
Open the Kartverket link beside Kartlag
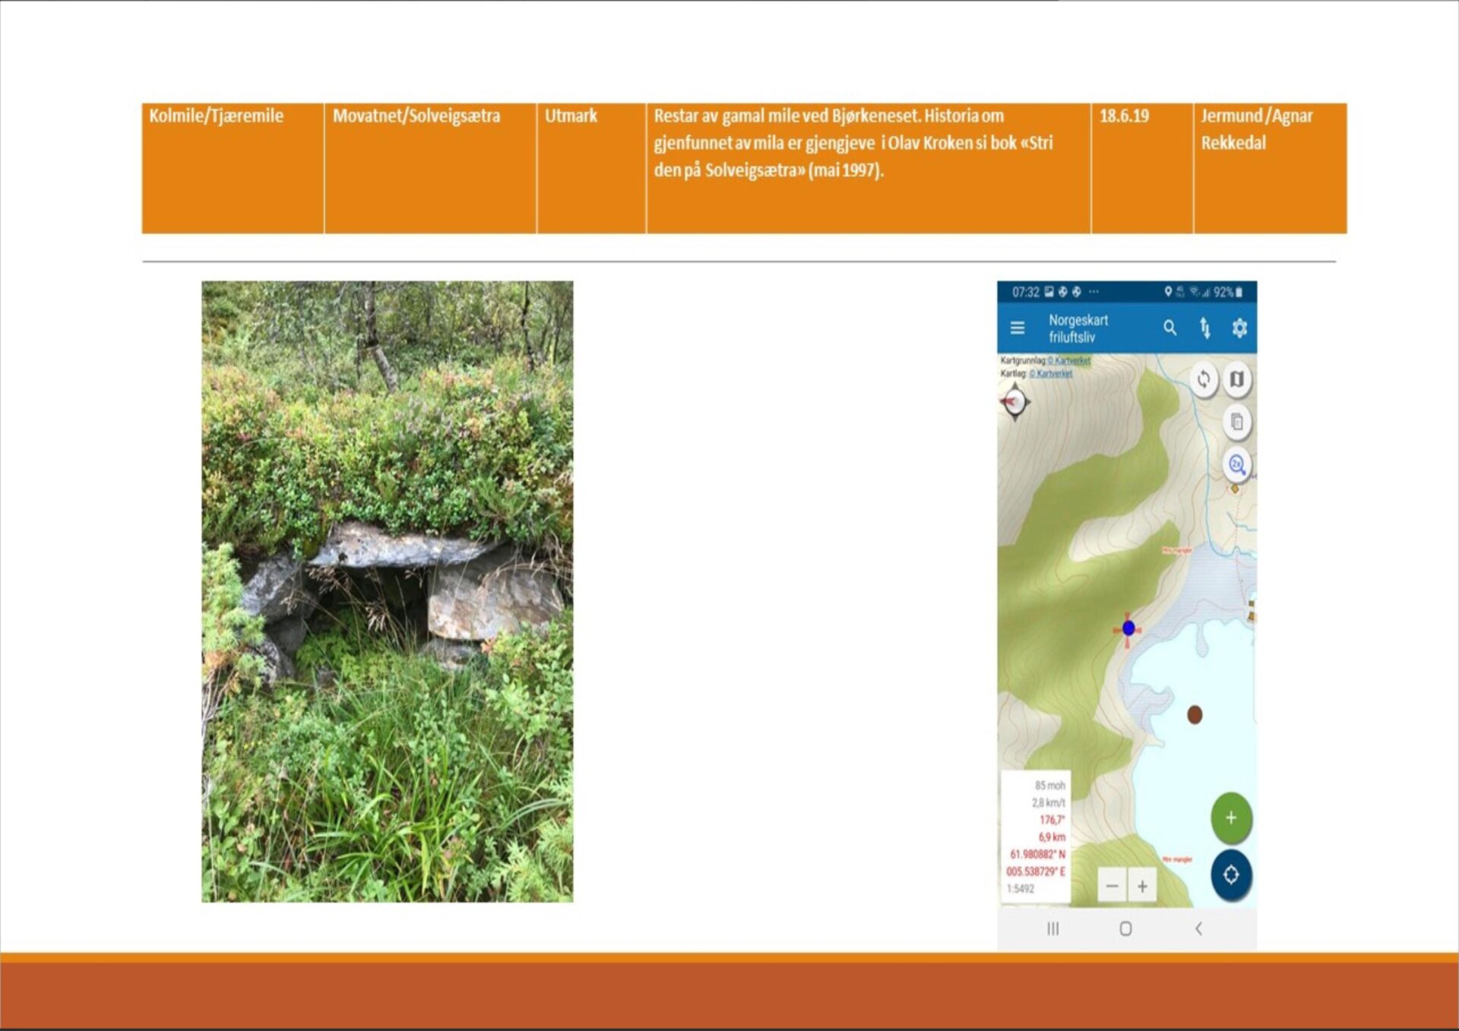[x=1052, y=373]
